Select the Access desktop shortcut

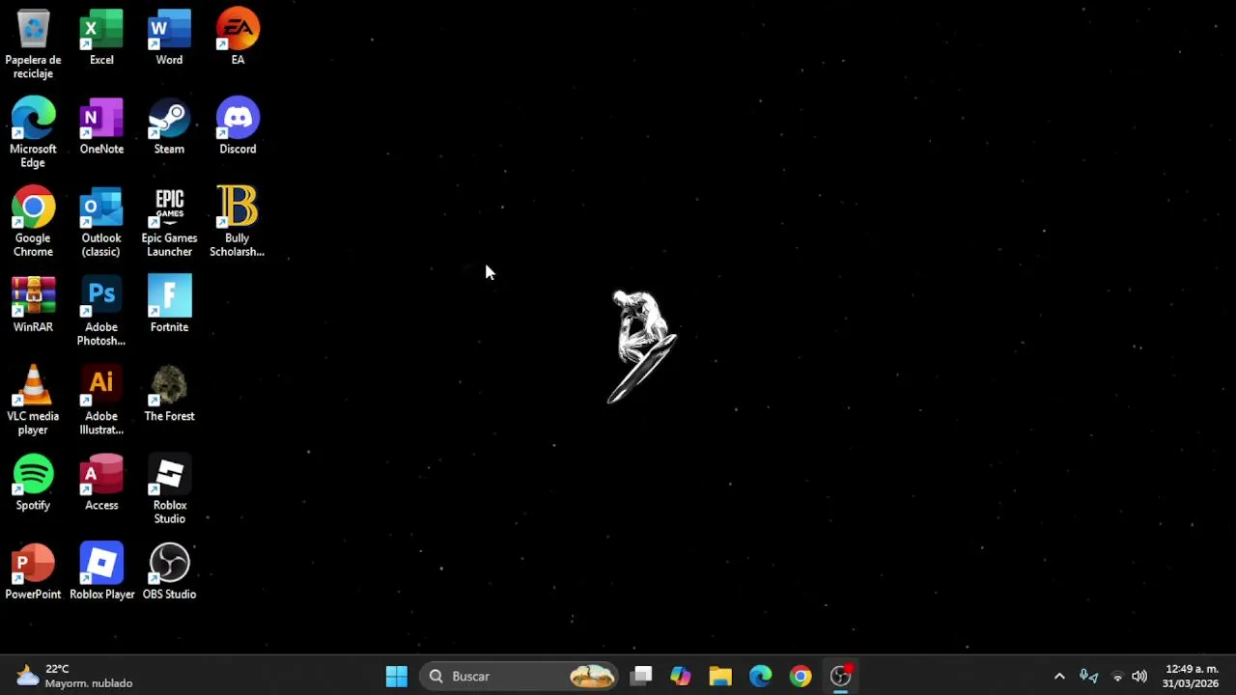coord(101,483)
